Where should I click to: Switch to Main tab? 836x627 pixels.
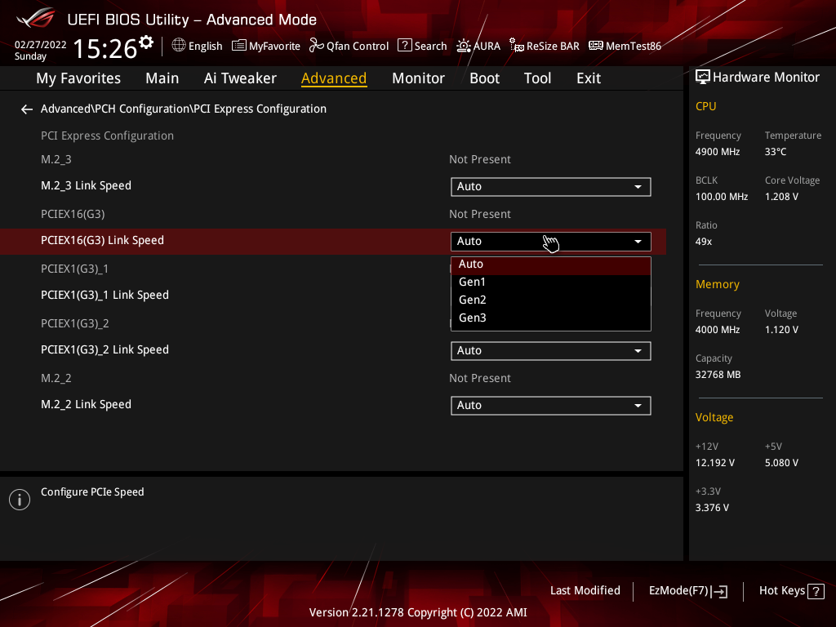[x=162, y=78]
